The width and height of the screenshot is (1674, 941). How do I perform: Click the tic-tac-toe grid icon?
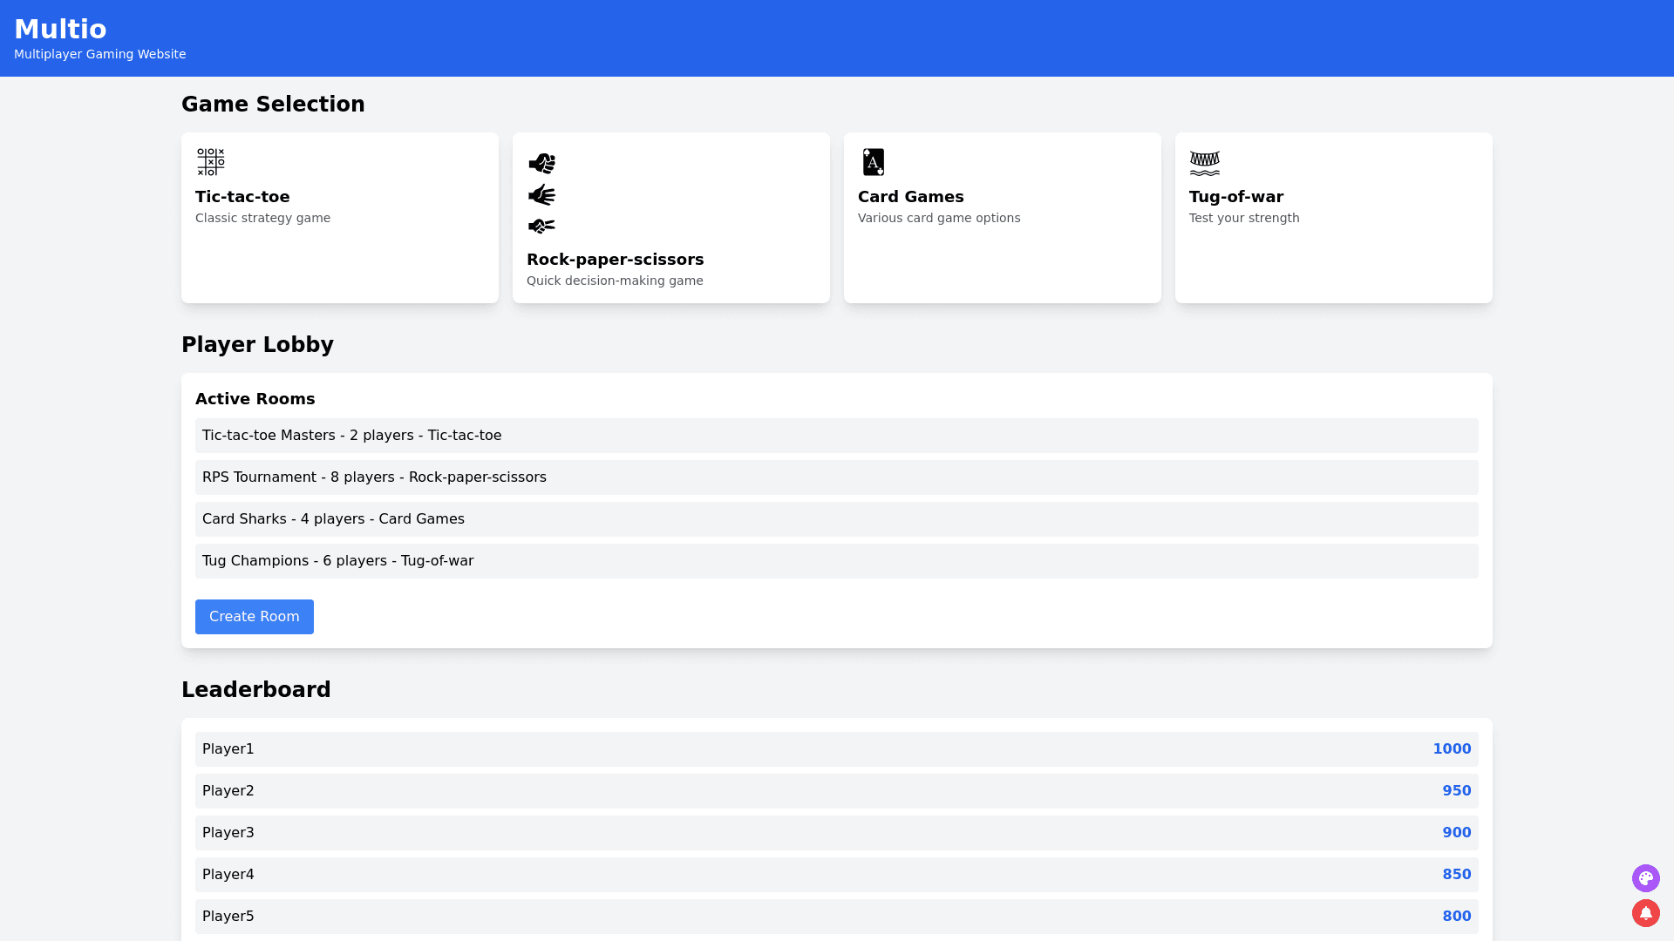click(x=210, y=162)
